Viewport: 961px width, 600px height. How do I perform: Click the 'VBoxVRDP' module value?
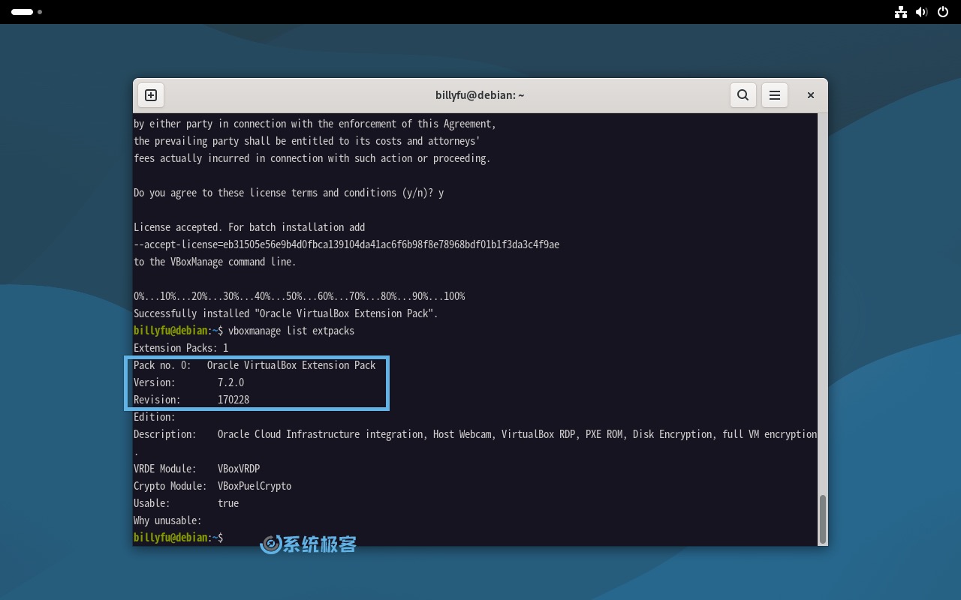tap(239, 469)
